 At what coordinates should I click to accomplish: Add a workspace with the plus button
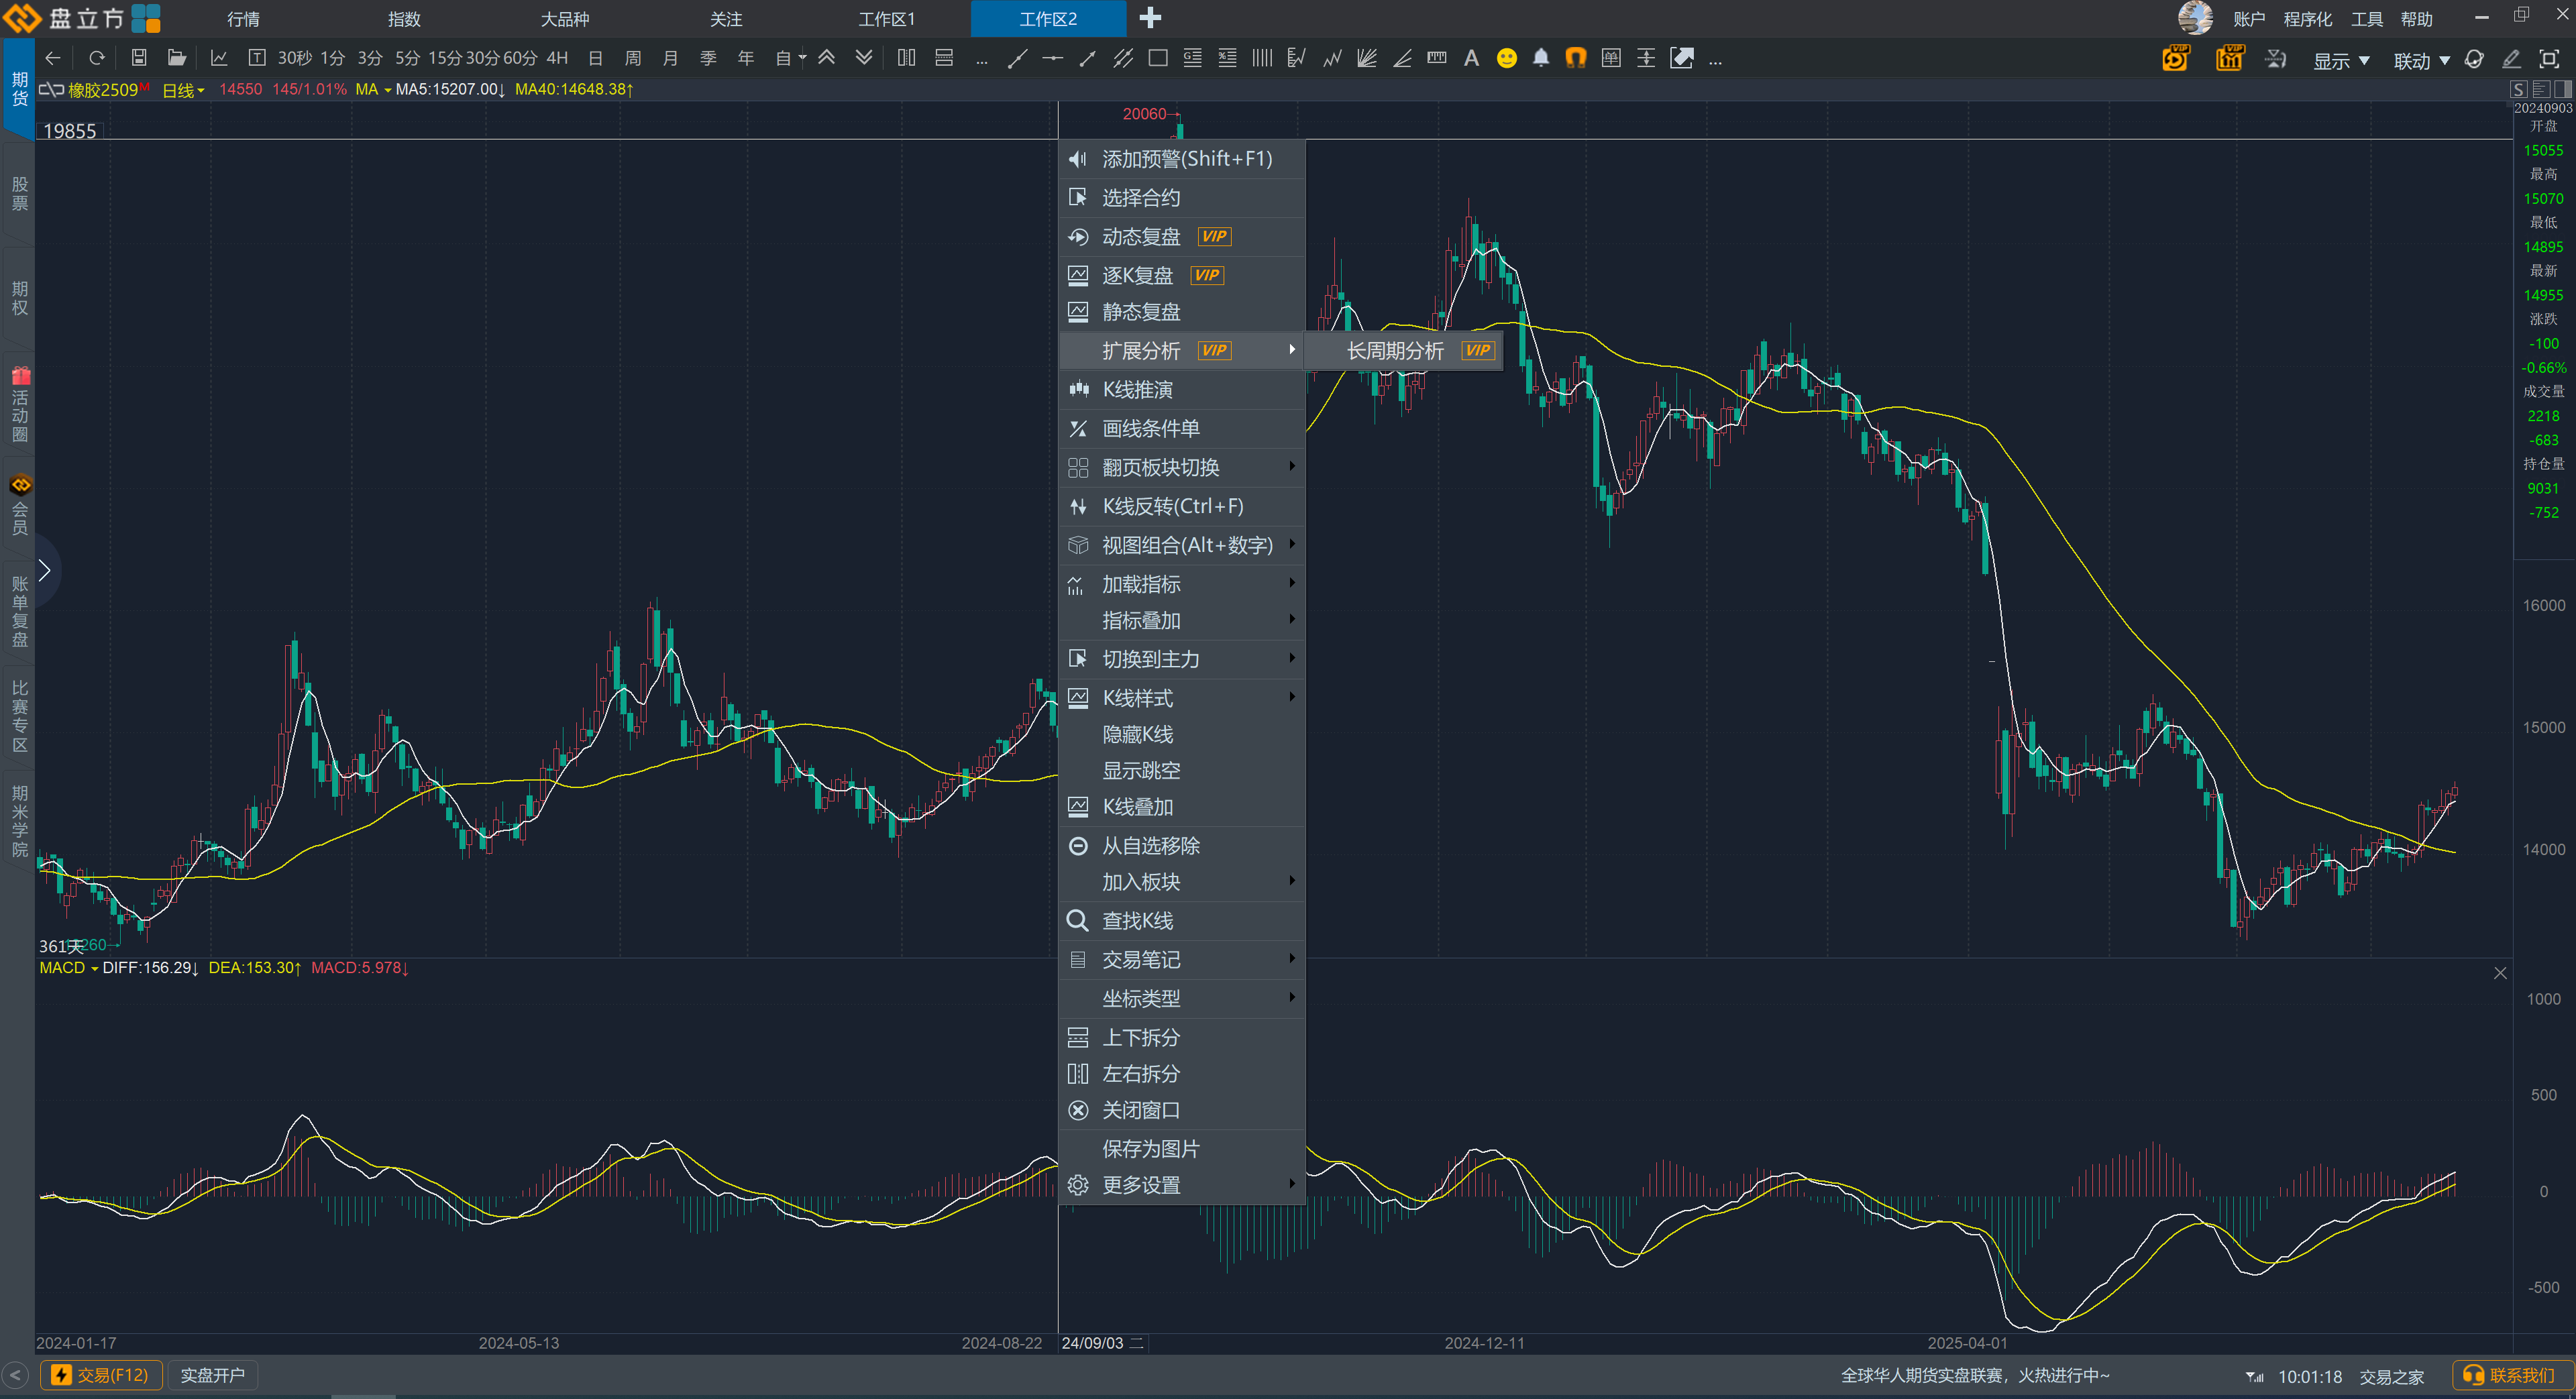click(x=1150, y=18)
